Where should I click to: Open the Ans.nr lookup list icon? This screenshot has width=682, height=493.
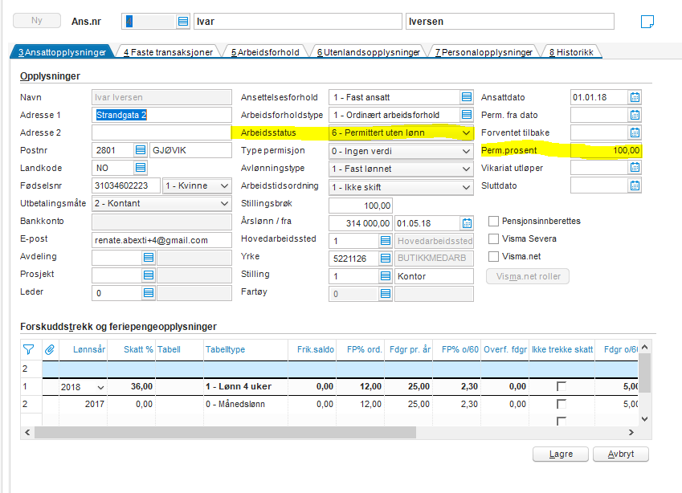coord(183,22)
